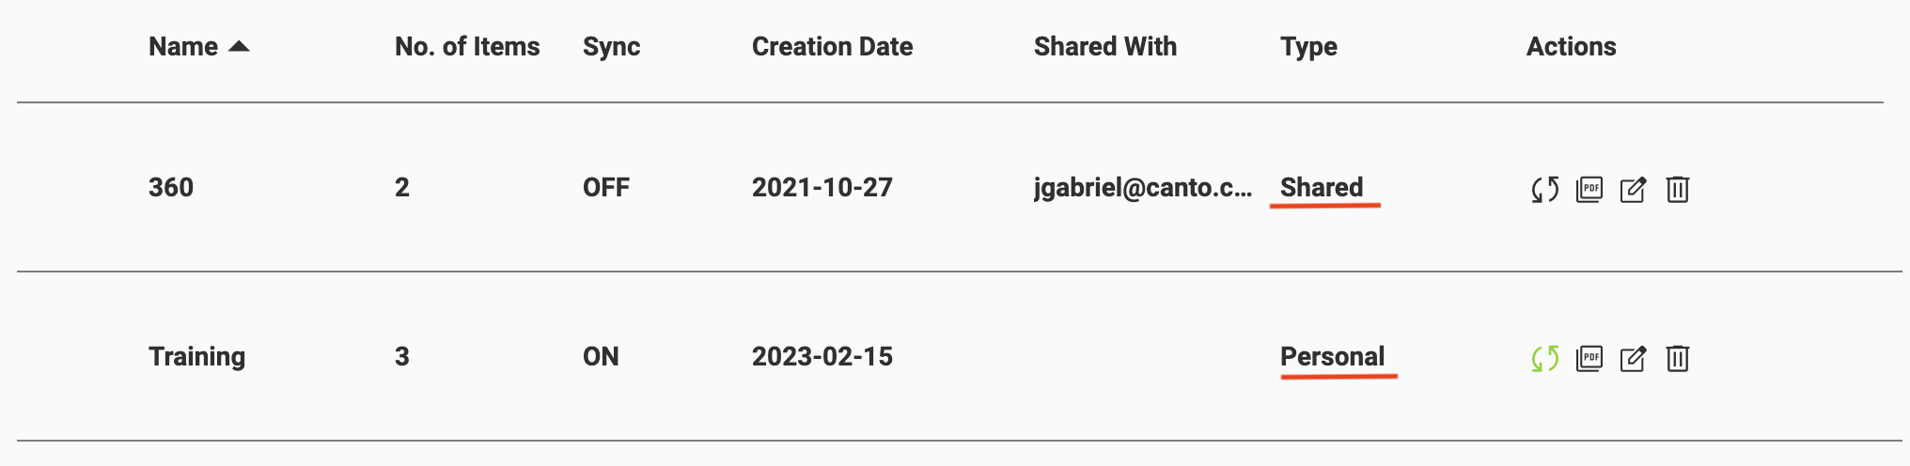Image resolution: width=1910 pixels, height=466 pixels.
Task: Click the jgabriel@canto shared email
Action: click(1143, 188)
